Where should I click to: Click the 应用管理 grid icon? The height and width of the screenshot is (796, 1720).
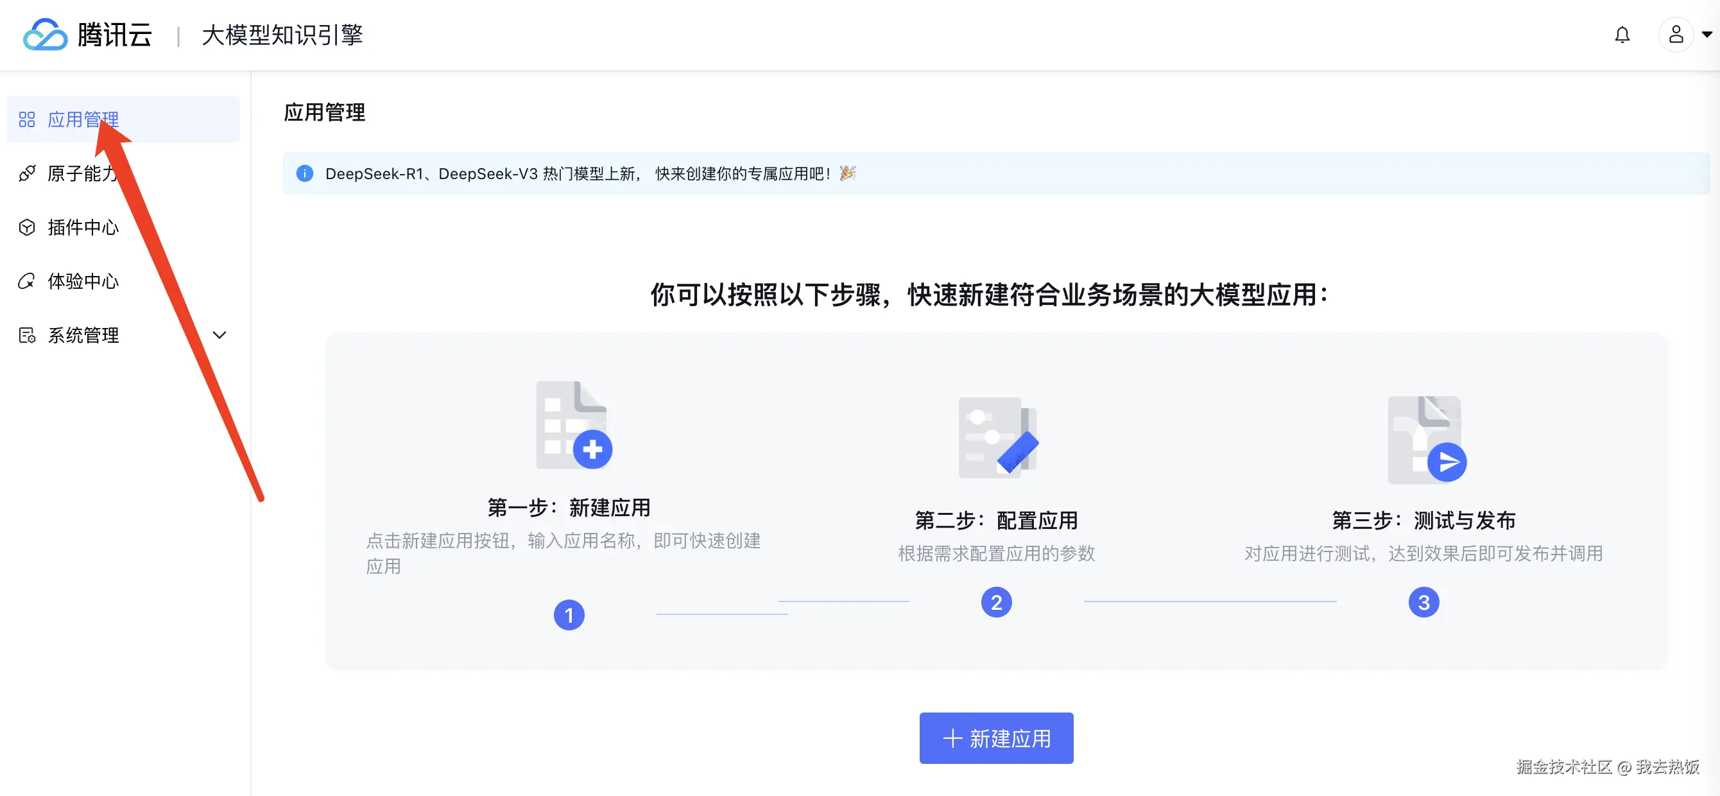pos(27,119)
